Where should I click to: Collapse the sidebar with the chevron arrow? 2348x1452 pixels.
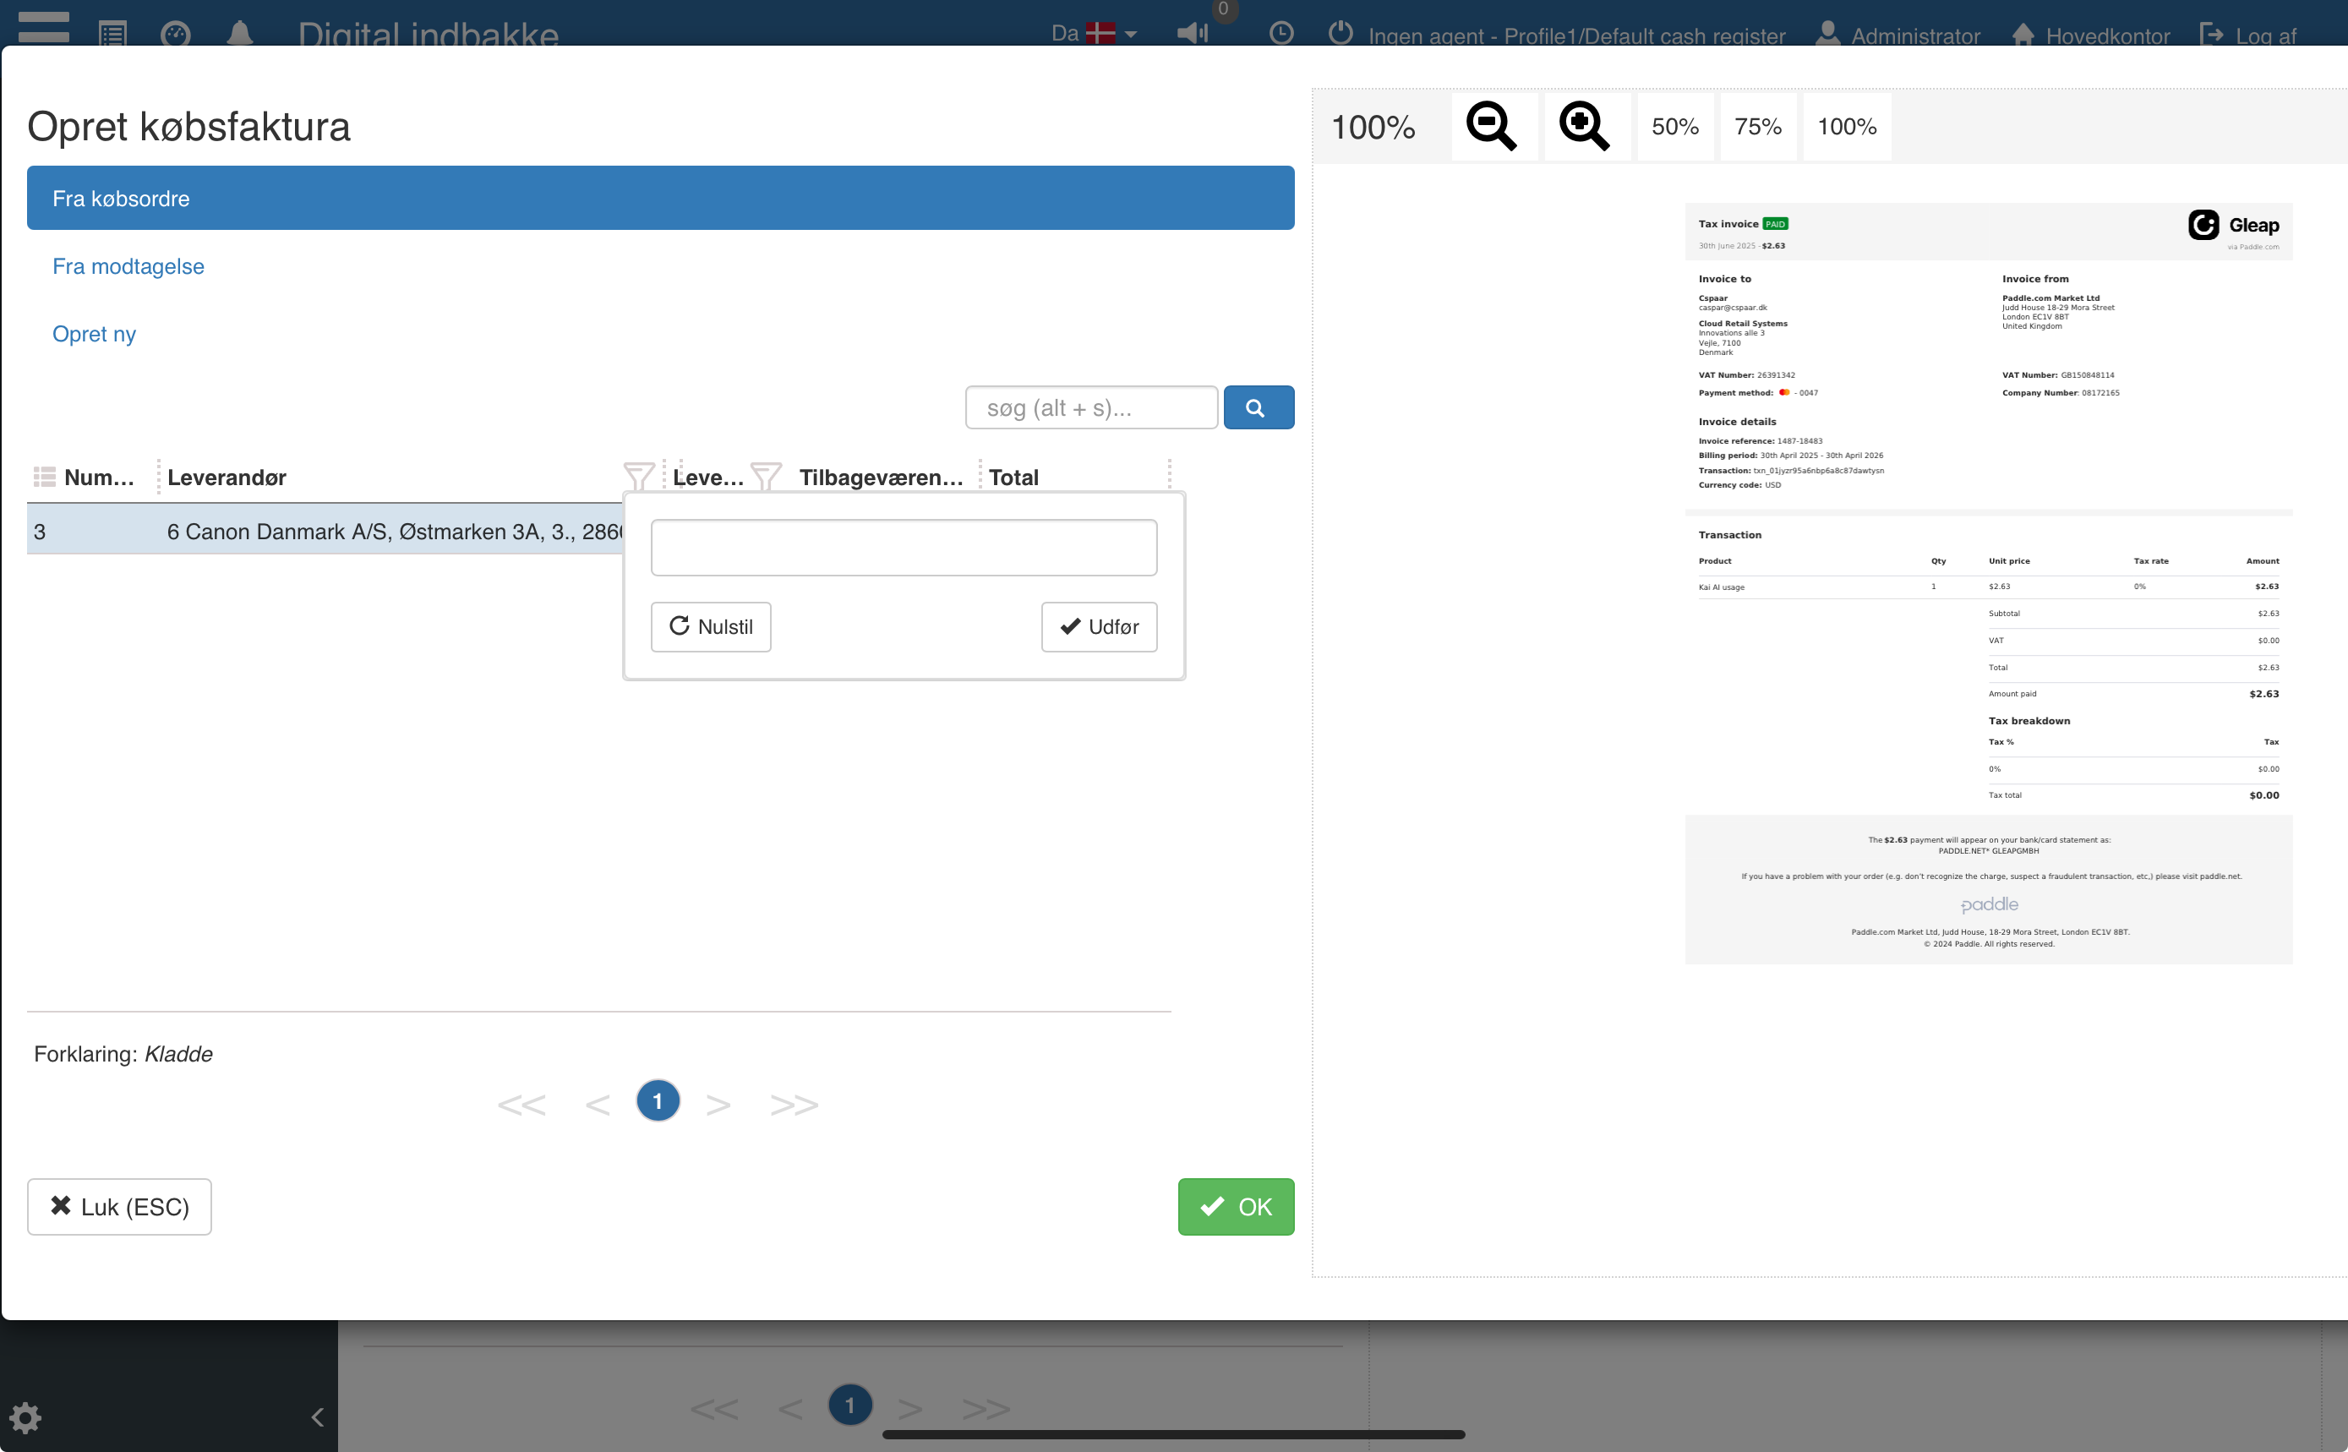pos(317,1417)
